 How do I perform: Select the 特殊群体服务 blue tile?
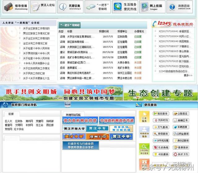click(144, 132)
